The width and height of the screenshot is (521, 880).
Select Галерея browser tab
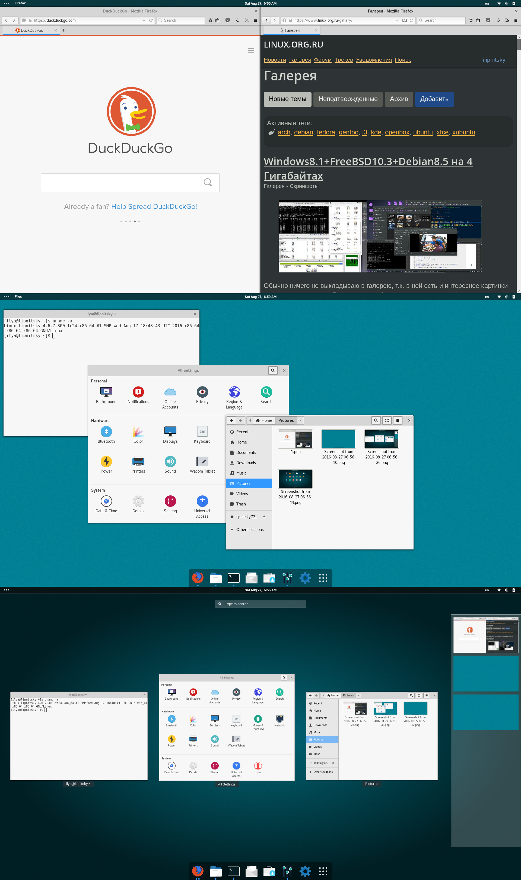tap(291, 30)
